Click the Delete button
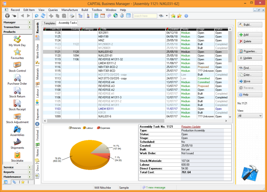Screen dimensions: 267x192 click(x=250, y=41)
